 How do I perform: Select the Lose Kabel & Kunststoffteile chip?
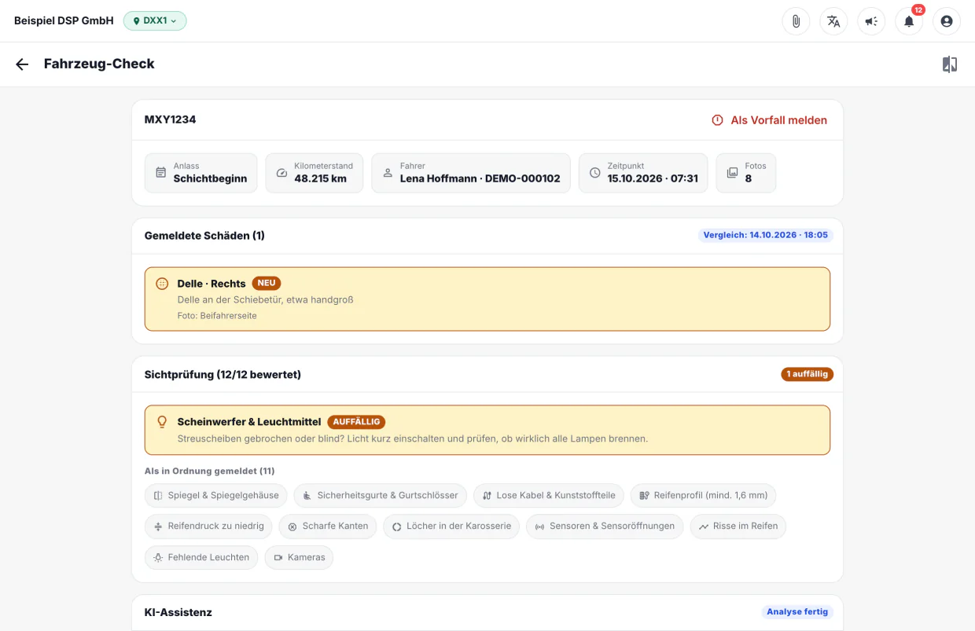coord(549,496)
